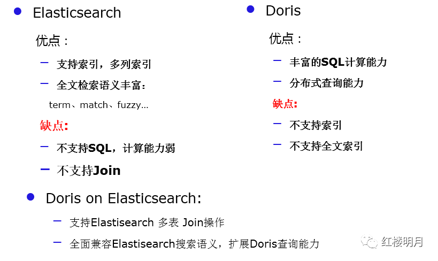Click the line 分布式查询能力
The image size is (438, 261).
(326, 83)
